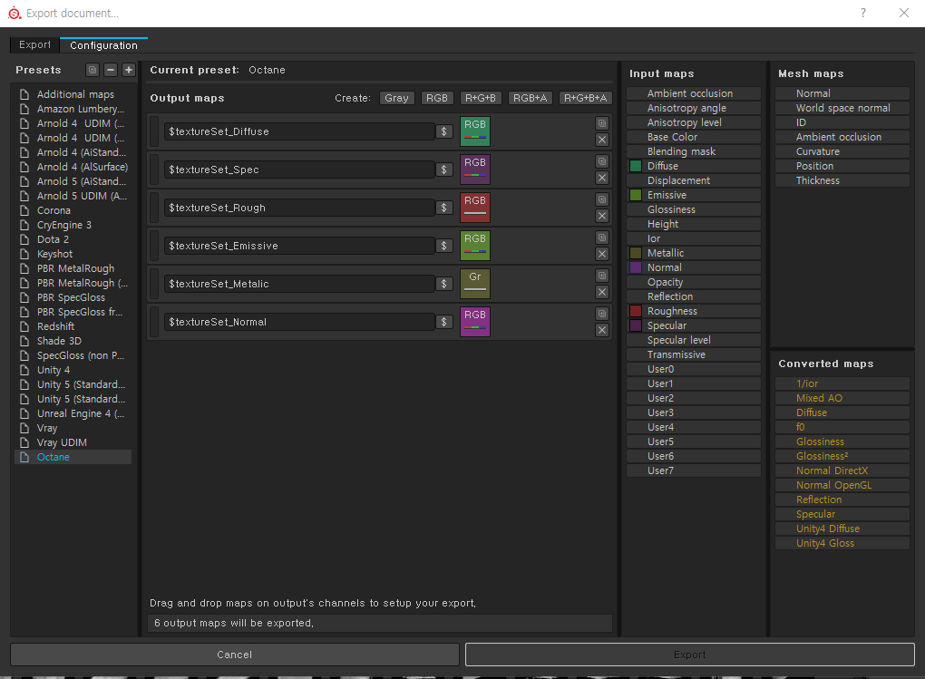Duplicate the $textureSet_Diffuse output map
The image size is (925, 679).
point(602,123)
